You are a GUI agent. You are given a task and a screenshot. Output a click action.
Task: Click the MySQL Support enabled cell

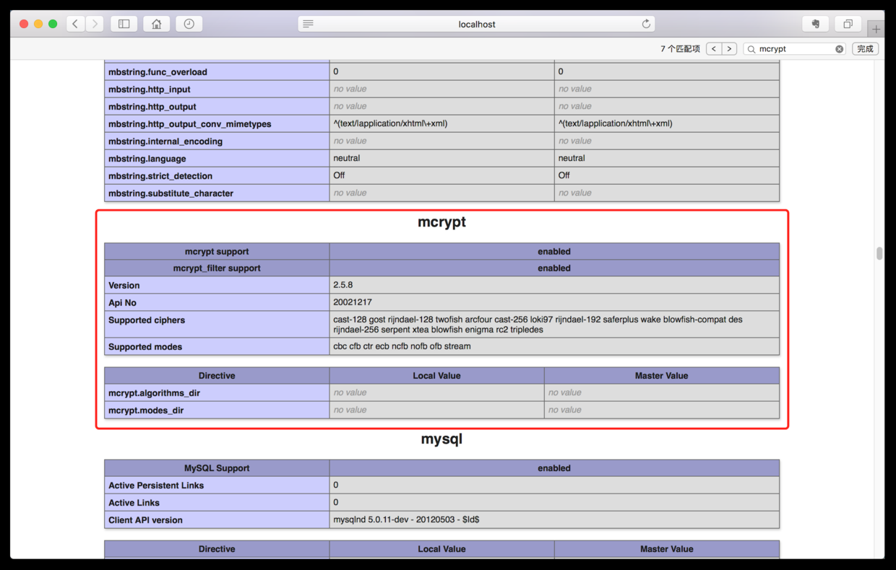click(x=553, y=468)
